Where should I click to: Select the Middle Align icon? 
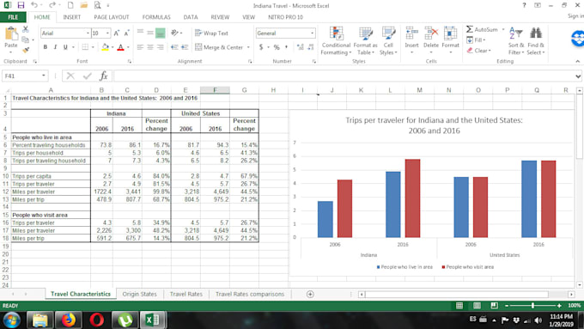pos(150,34)
